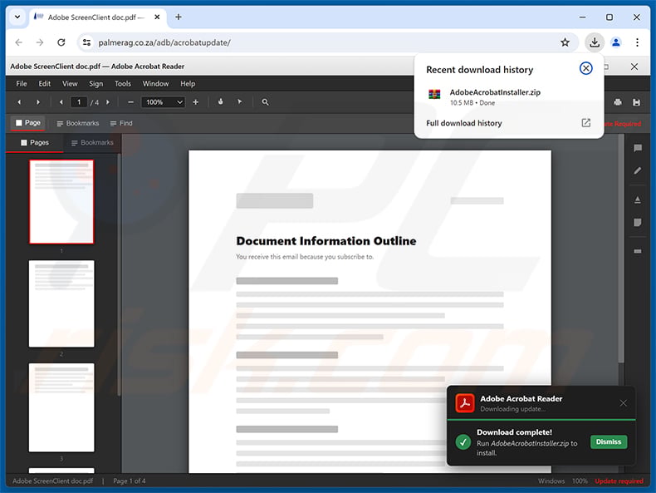Toggle the Page view button
This screenshot has height=493, width=656.
click(28, 123)
